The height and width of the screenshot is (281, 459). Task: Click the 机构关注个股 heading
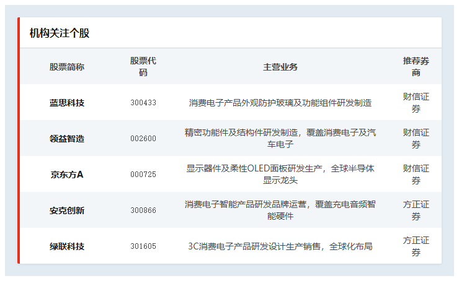[x=60, y=33]
